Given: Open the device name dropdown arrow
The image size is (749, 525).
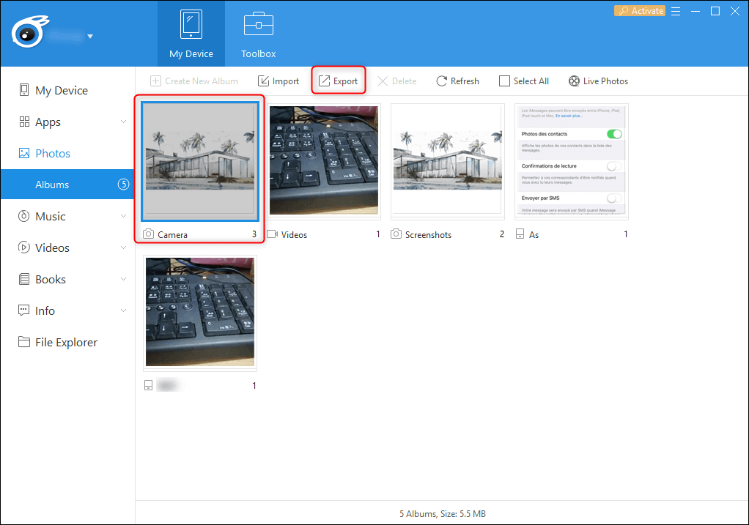Looking at the screenshot, I should point(90,37).
